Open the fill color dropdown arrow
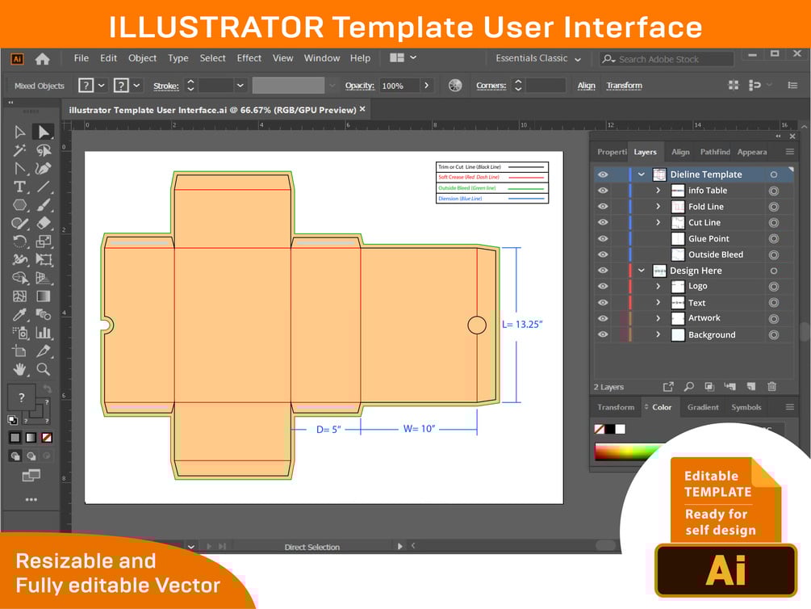The image size is (811, 609). 102,86
